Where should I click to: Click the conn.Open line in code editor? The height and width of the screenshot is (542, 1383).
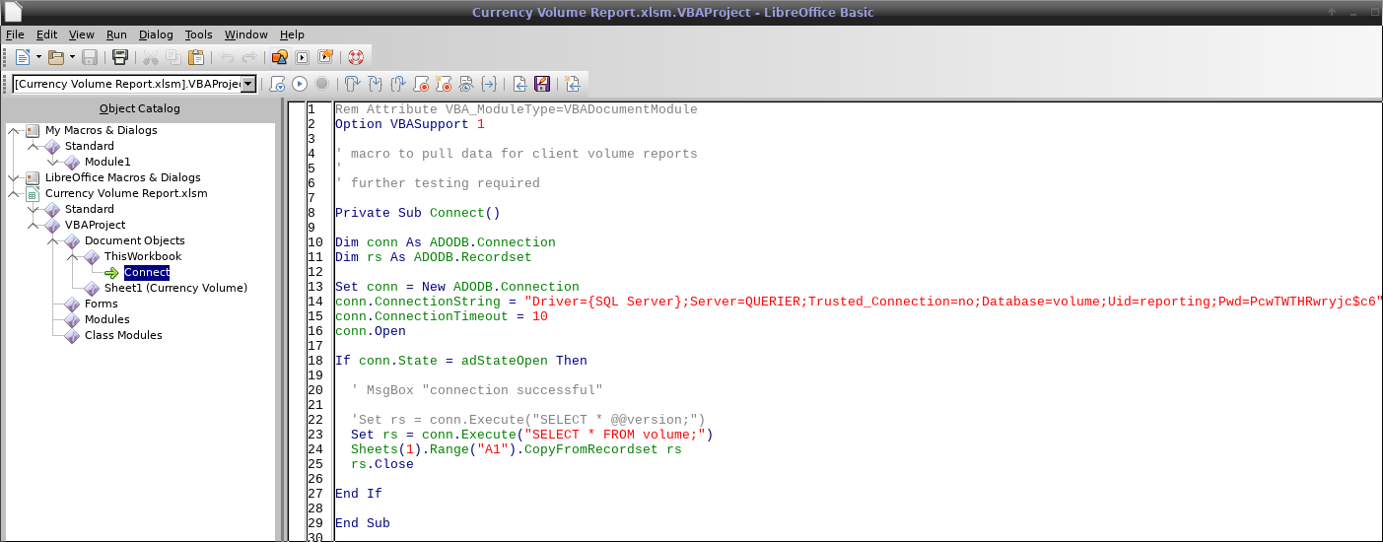(370, 331)
